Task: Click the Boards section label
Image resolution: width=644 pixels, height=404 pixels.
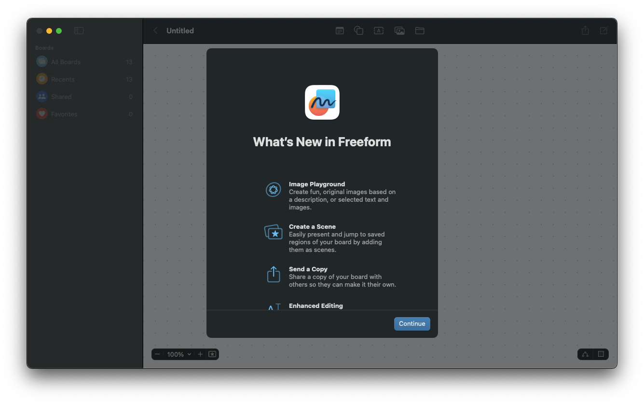Action: (x=44, y=48)
